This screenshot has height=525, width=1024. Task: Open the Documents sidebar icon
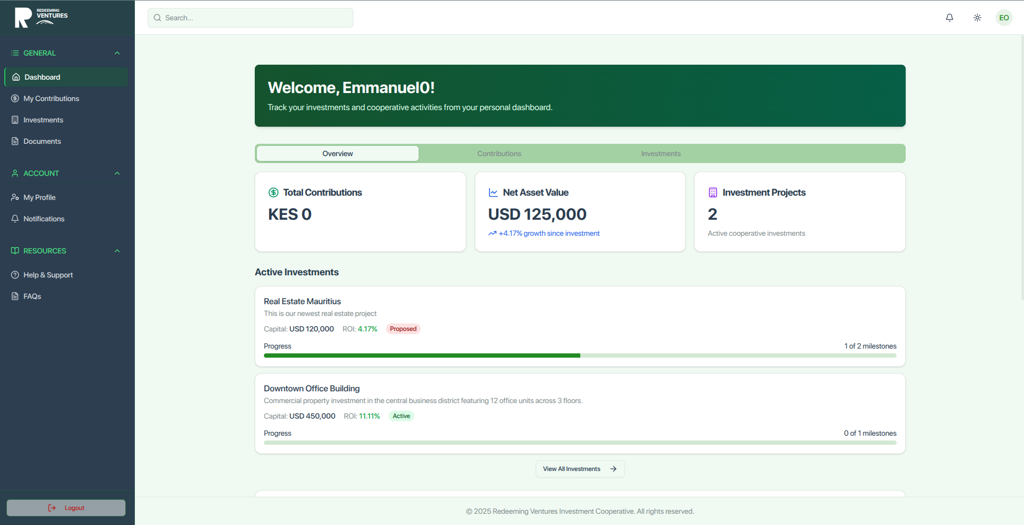[15, 141]
